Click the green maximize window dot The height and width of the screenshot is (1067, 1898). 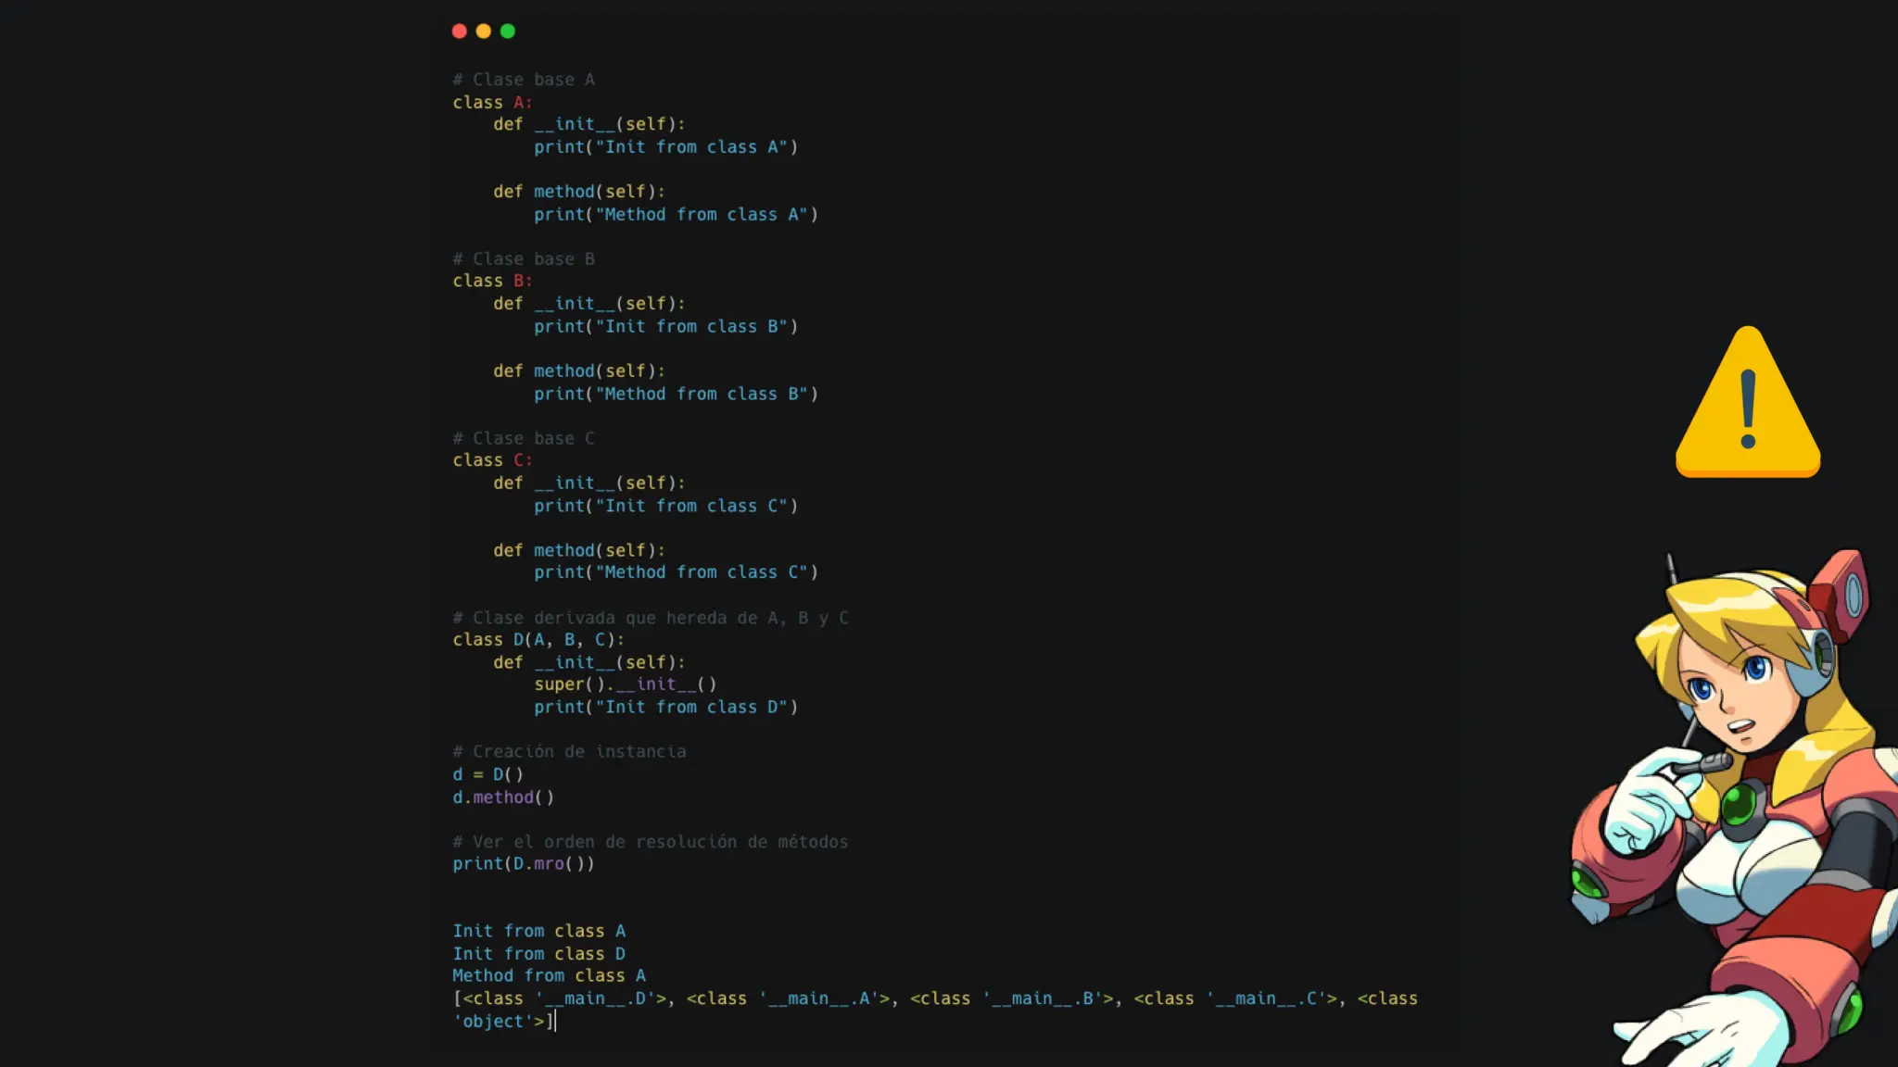508,31
